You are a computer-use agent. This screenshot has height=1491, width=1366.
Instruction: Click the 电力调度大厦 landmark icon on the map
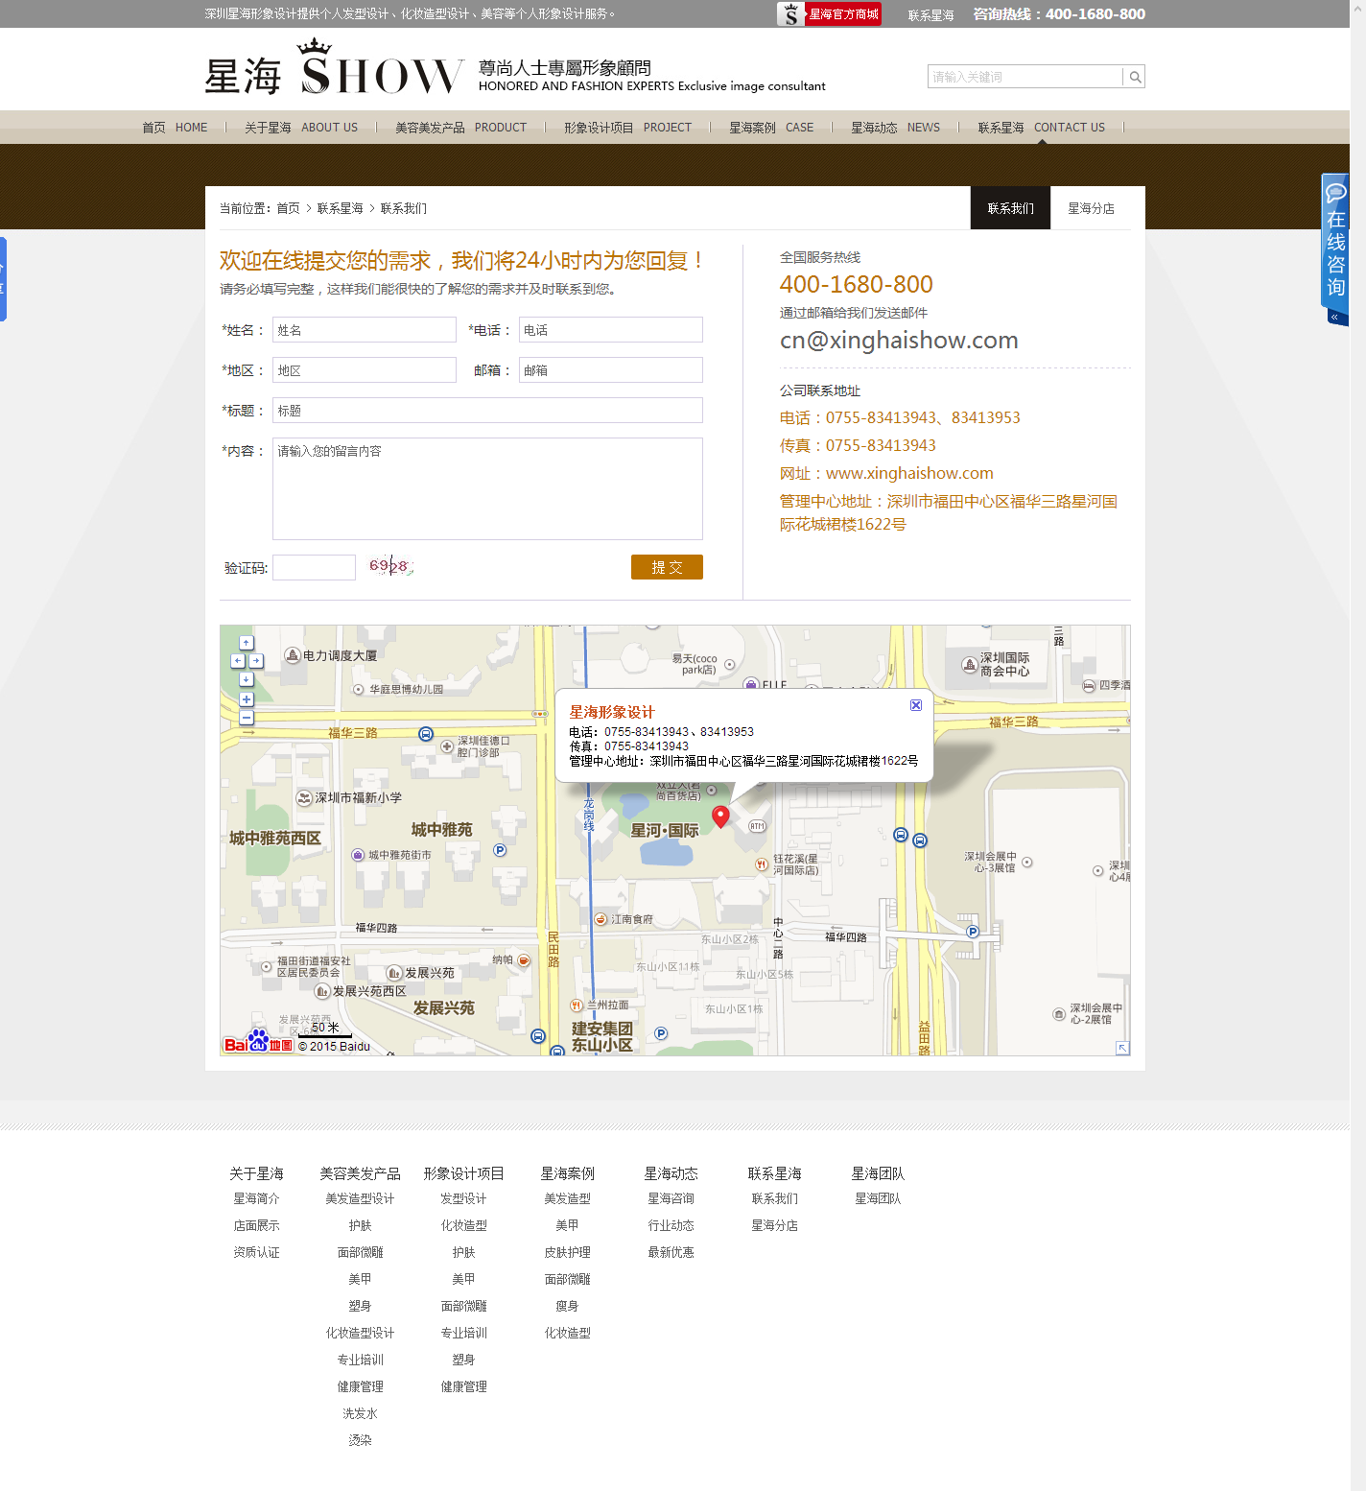pos(294,655)
